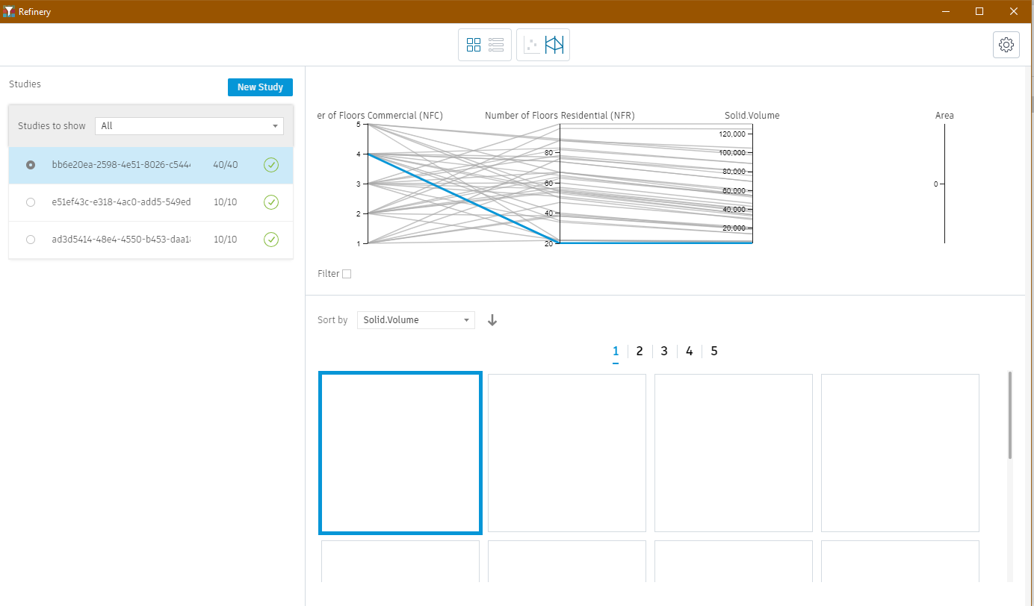Click the 120,000 tick on Solid.Volume axis
Viewport: 1034px width, 606px height.
coord(731,134)
